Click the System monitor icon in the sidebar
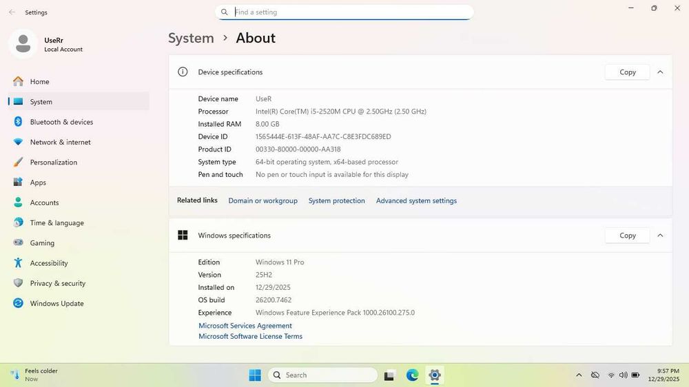This screenshot has height=387, width=689. (18, 101)
